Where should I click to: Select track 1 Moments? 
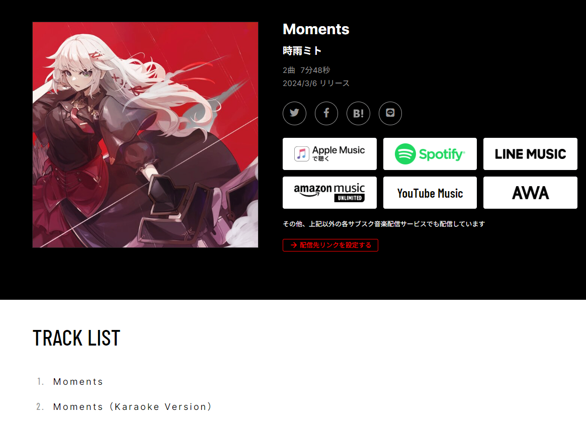[x=78, y=382]
